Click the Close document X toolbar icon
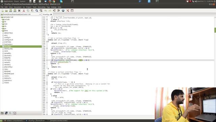The height and width of the screenshot is (122, 216). 19,11
